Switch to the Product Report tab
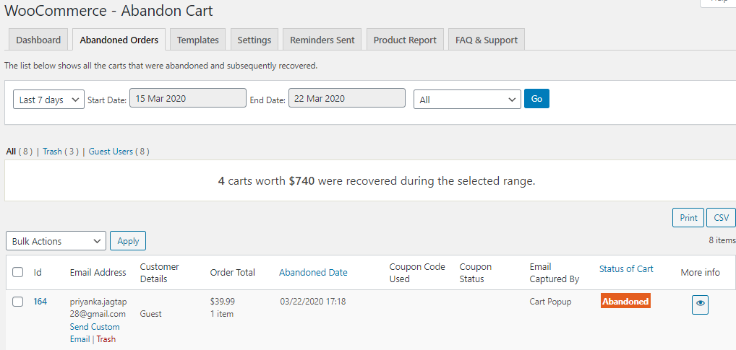 (x=405, y=40)
